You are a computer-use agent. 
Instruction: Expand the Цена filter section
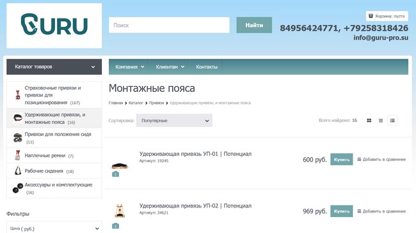[54, 229]
